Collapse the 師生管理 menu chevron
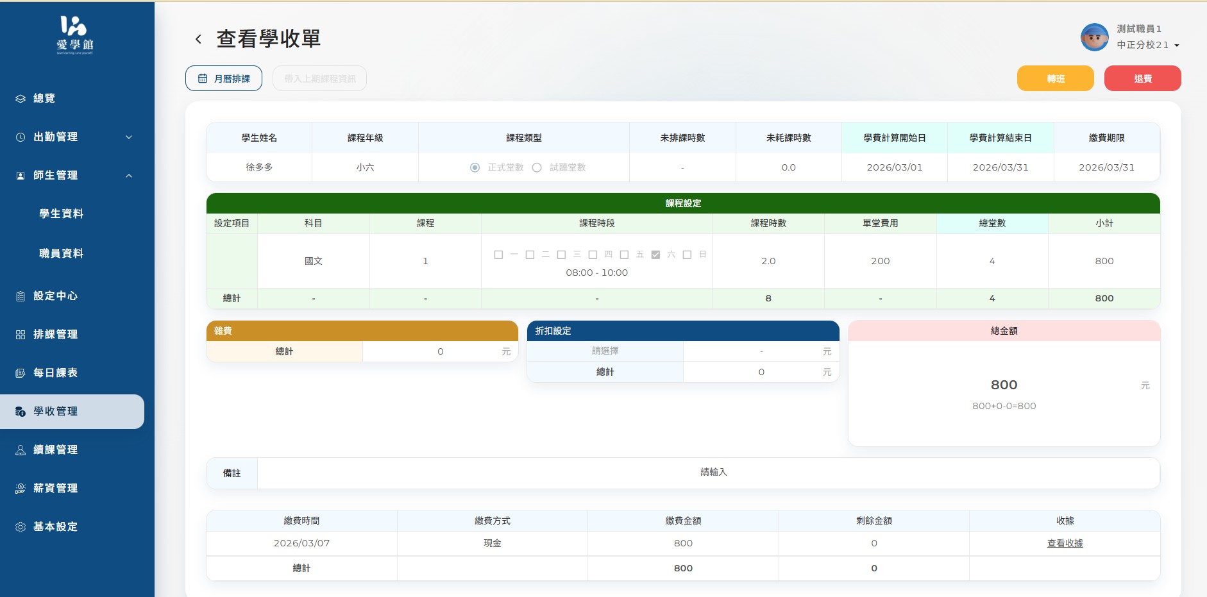The image size is (1207, 597). (129, 175)
